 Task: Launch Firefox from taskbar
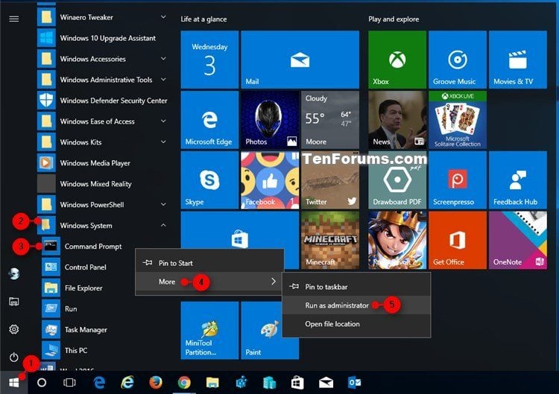156,383
